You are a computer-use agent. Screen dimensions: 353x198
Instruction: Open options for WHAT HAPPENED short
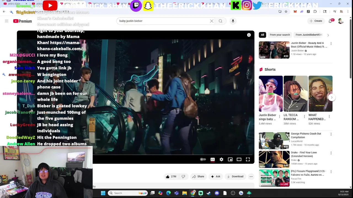point(329,117)
